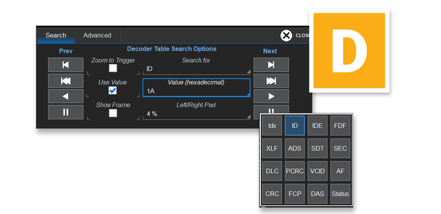
Task: Pause the Prev search with pause button
Action: click(66, 112)
